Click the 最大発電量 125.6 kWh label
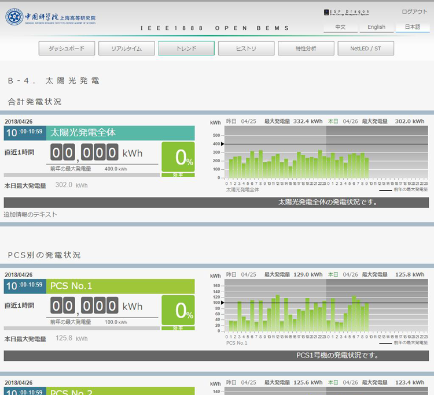Image resolution: width=434 pixels, height=395 pixels. pyautogui.click(x=293, y=382)
